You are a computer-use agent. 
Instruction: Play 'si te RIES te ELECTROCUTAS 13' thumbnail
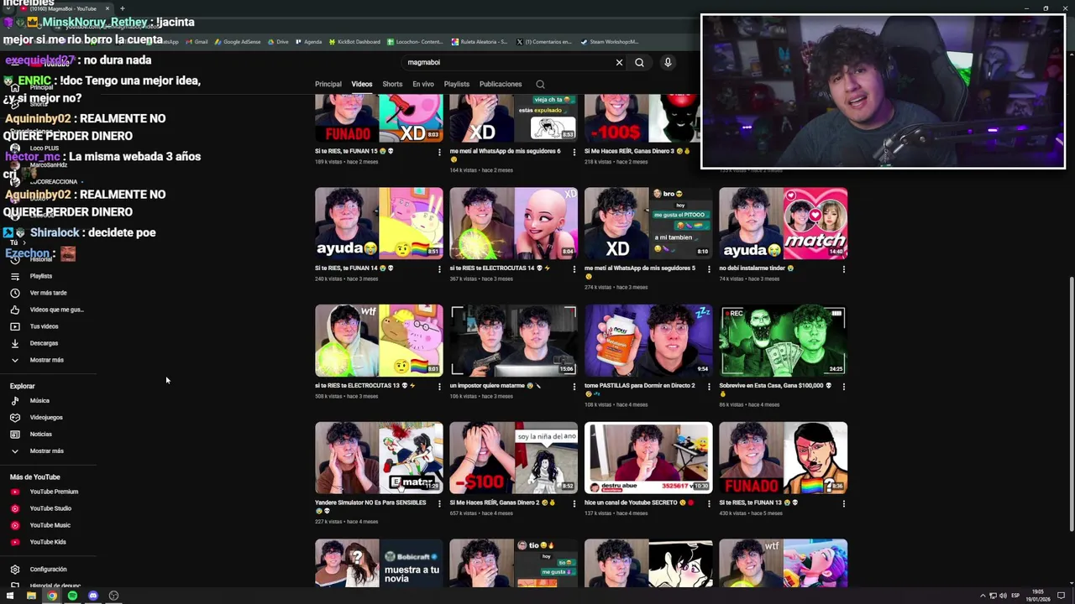[x=379, y=341]
